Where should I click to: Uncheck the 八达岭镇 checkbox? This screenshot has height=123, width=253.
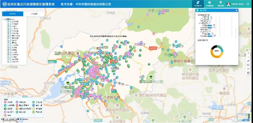(8, 45)
